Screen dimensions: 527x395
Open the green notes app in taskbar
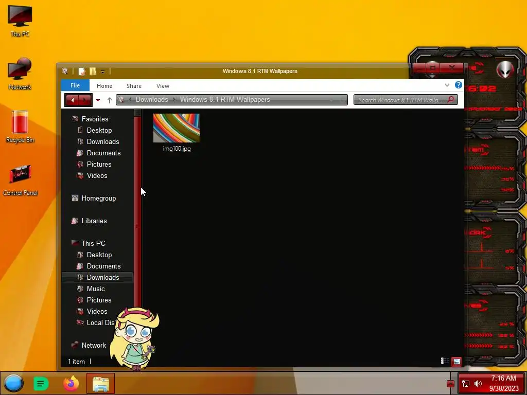pyautogui.click(x=41, y=384)
